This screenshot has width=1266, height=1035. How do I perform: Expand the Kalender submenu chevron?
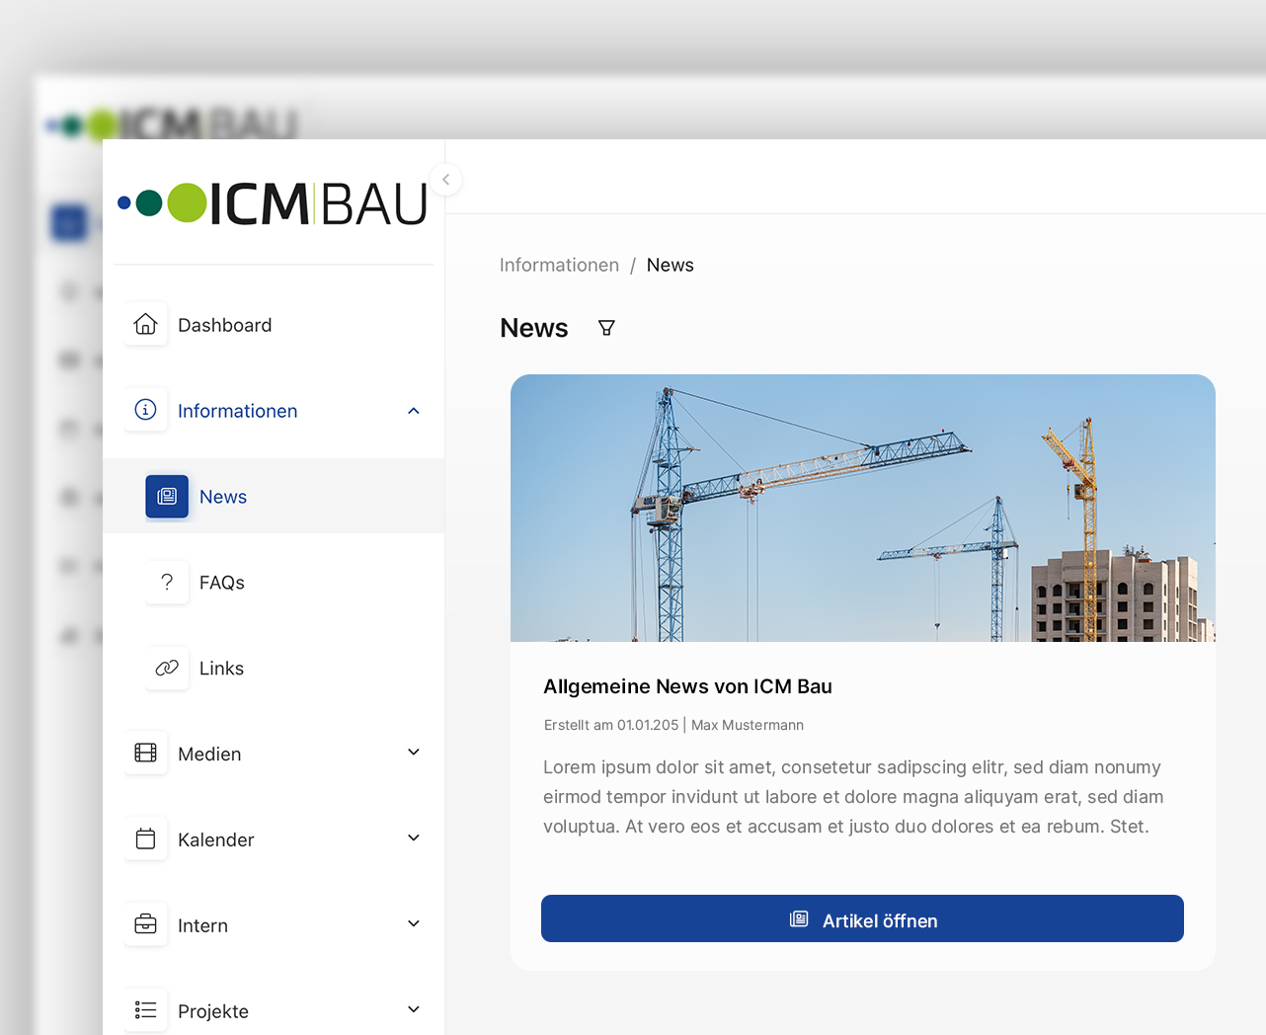pos(414,838)
